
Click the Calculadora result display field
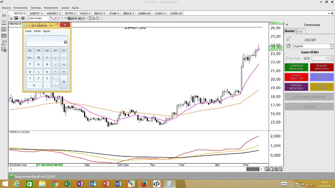point(47,41)
